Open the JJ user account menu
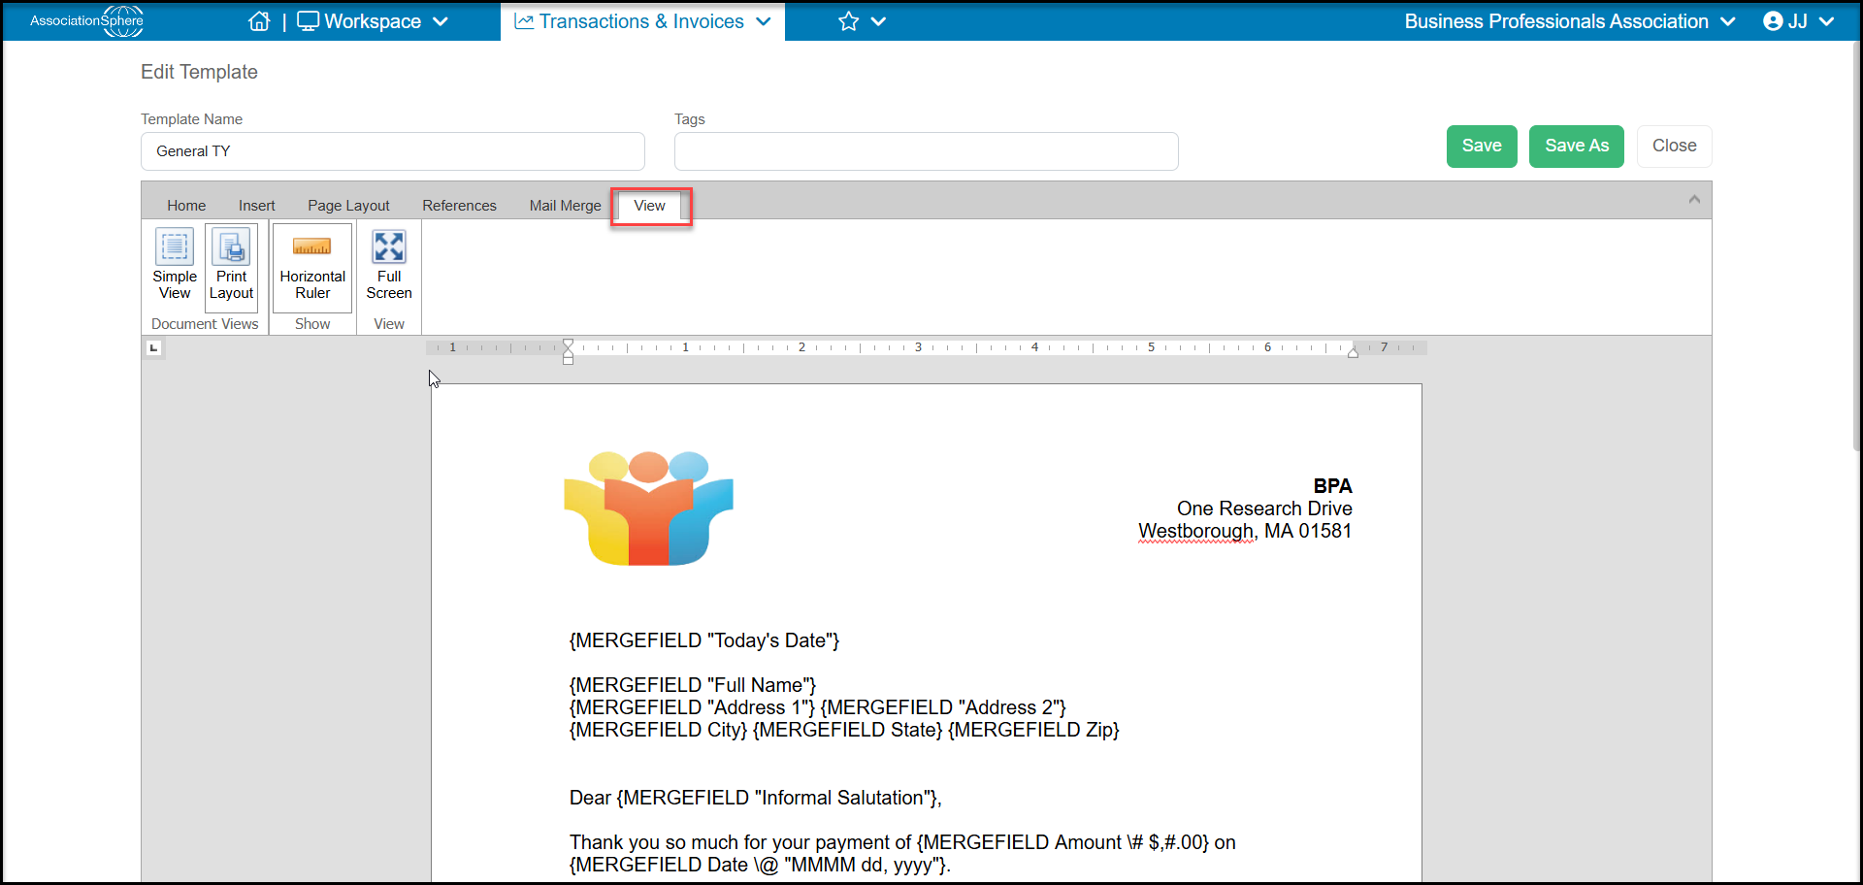Viewport: 1863px width, 885px height. click(1798, 21)
